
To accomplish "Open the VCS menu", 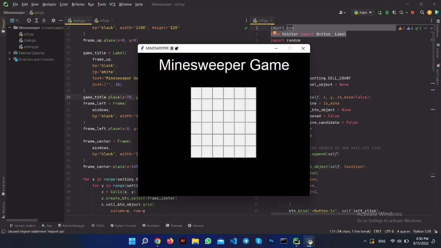I will pos(112,4).
